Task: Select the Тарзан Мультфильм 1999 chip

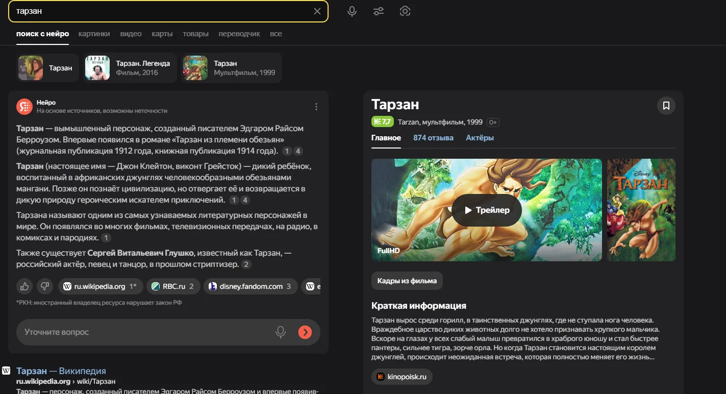Action: coord(232,68)
